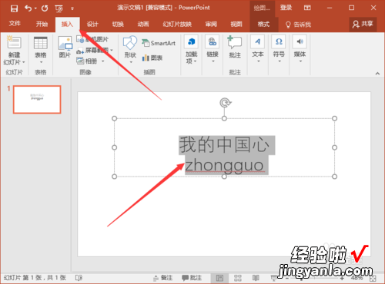Viewport: 385px width, 284px height.
Task: Toggle the 备注 notes pane
Action: click(163, 278)
